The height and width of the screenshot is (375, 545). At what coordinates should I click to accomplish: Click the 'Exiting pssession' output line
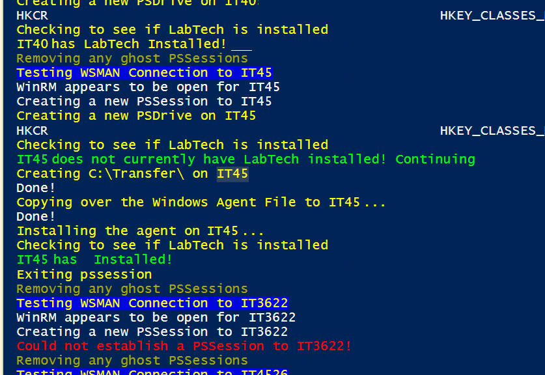click(x=84, y=275)
